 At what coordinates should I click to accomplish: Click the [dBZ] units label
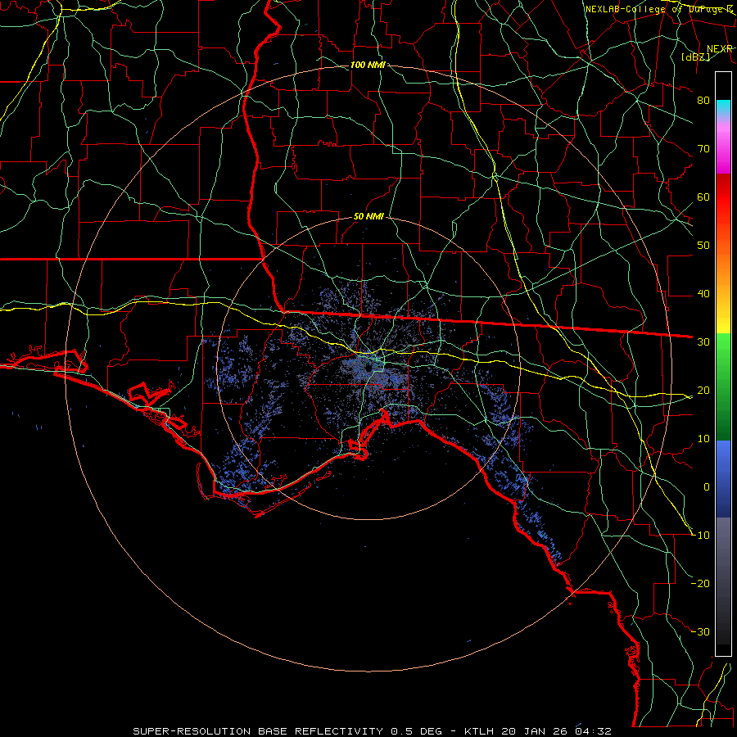tap(695, 57)
